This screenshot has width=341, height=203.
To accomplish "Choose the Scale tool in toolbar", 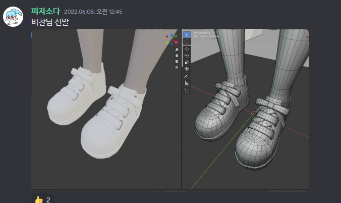I will [x=187, y=62].
